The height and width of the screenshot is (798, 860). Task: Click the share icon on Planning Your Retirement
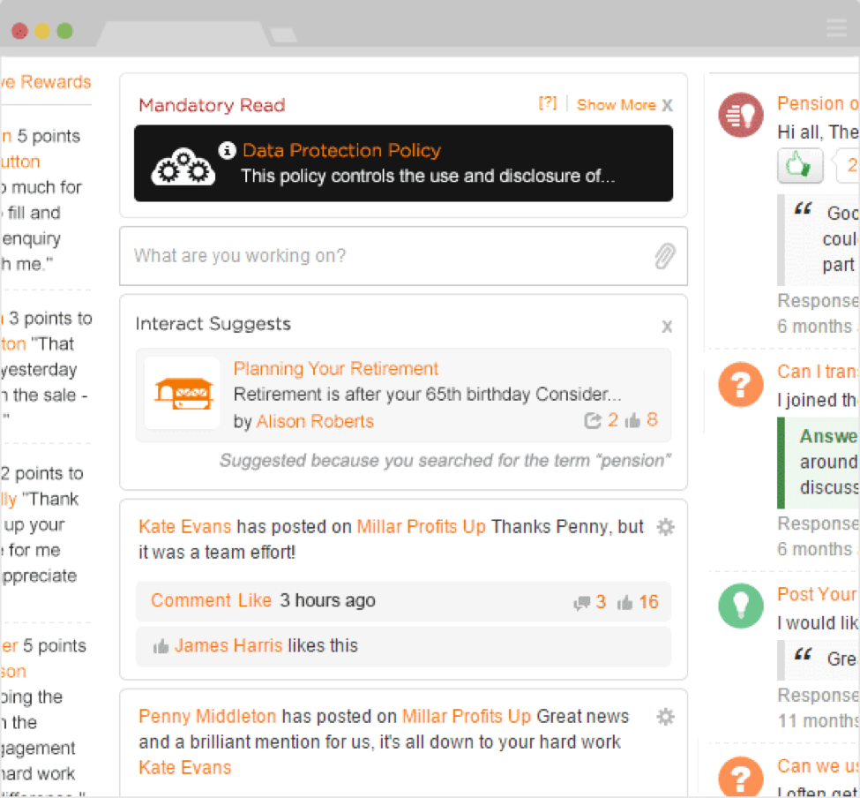[x=593, y=420]
